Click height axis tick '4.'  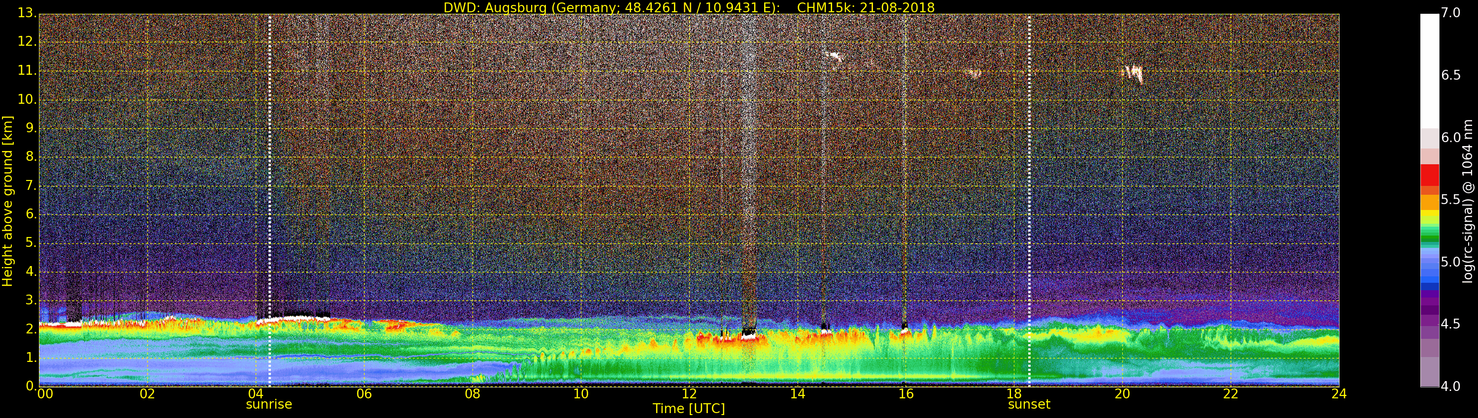tap(31, 271)
